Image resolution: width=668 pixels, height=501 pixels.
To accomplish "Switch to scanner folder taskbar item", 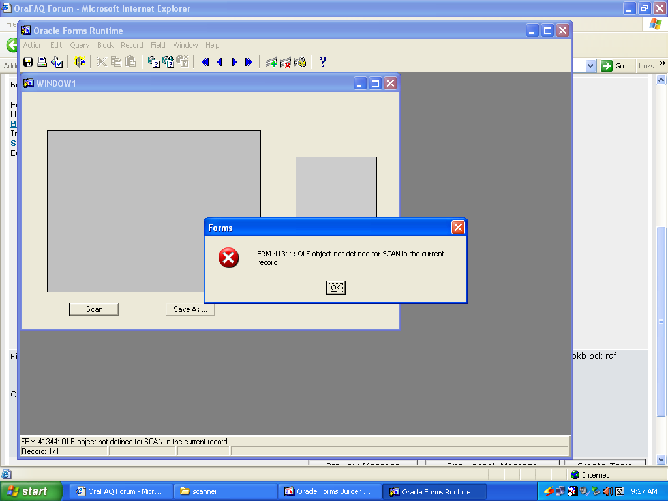I will tap(226, 492).
